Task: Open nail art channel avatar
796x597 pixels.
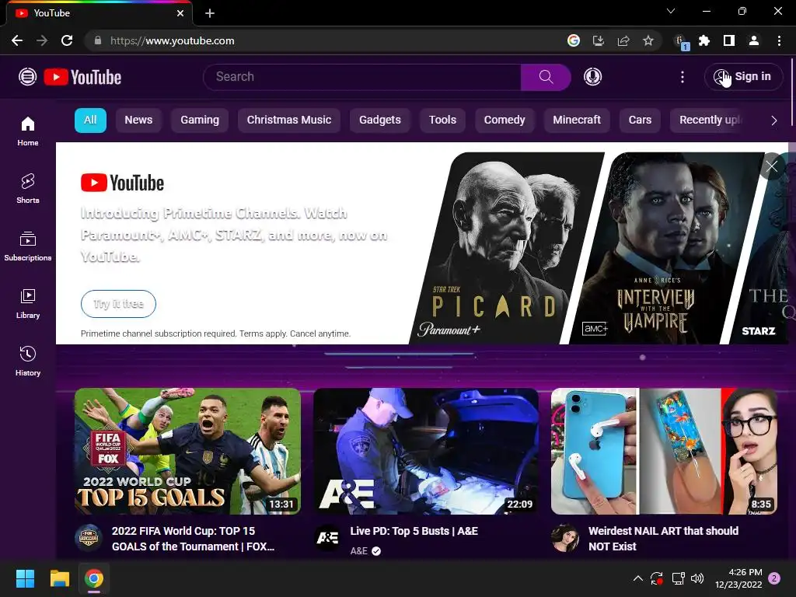Action: [x=566, y=538]
